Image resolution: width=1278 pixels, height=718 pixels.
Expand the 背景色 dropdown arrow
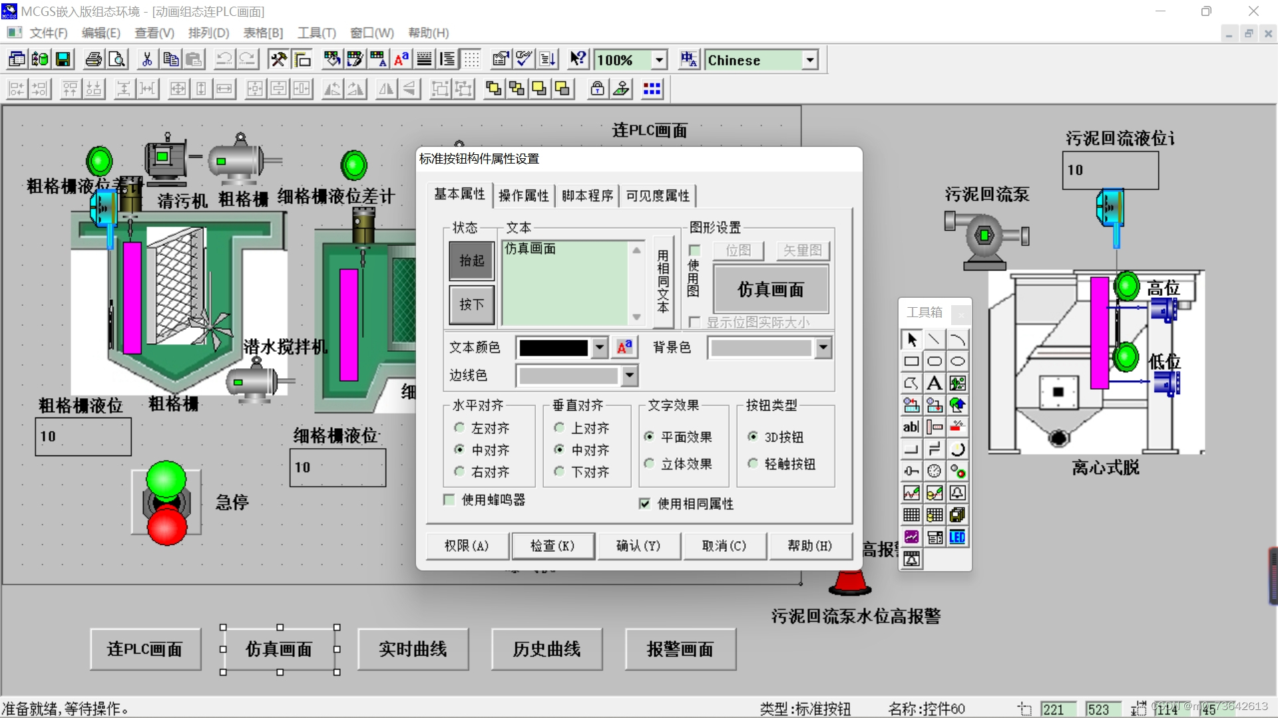click(x=823, y=347)
